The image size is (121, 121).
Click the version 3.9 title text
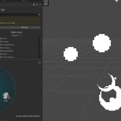(x=2, y=10)
